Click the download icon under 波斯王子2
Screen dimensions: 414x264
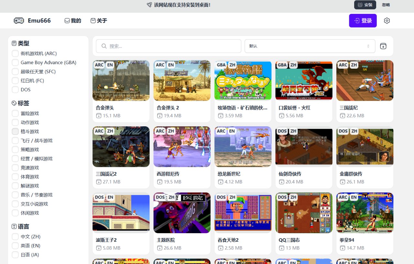click(99, 248)
